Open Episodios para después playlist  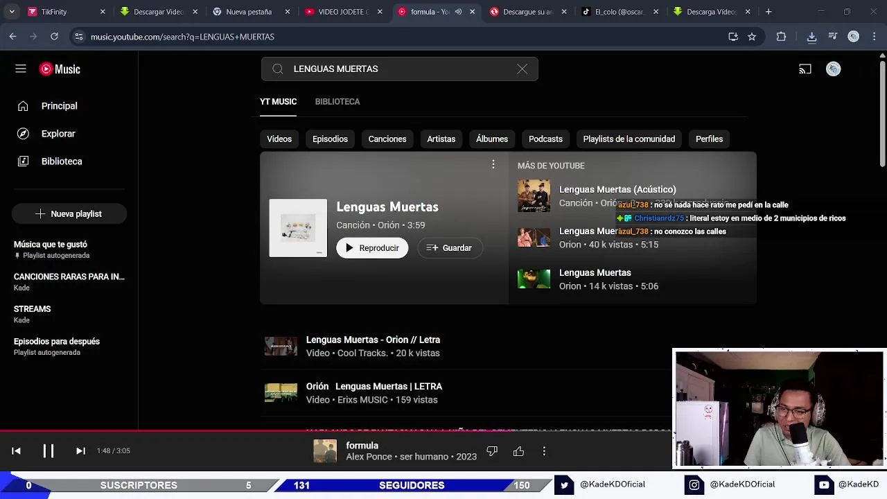pos(69,347)
